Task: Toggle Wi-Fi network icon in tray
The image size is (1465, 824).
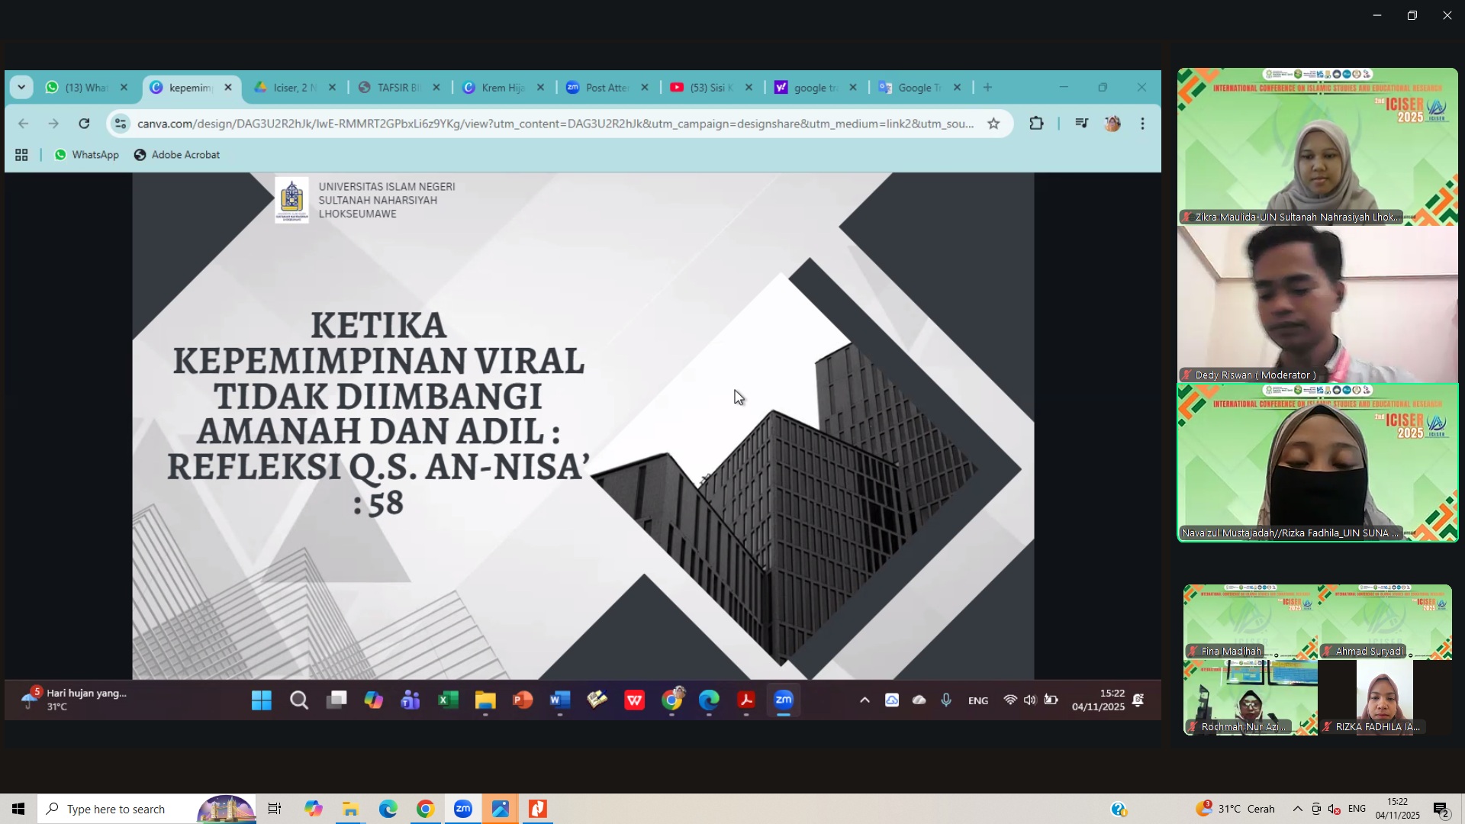Action: pos(1009,700)
